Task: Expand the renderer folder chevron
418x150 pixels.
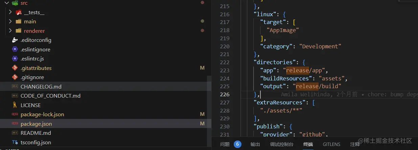Action: [10, 30]
